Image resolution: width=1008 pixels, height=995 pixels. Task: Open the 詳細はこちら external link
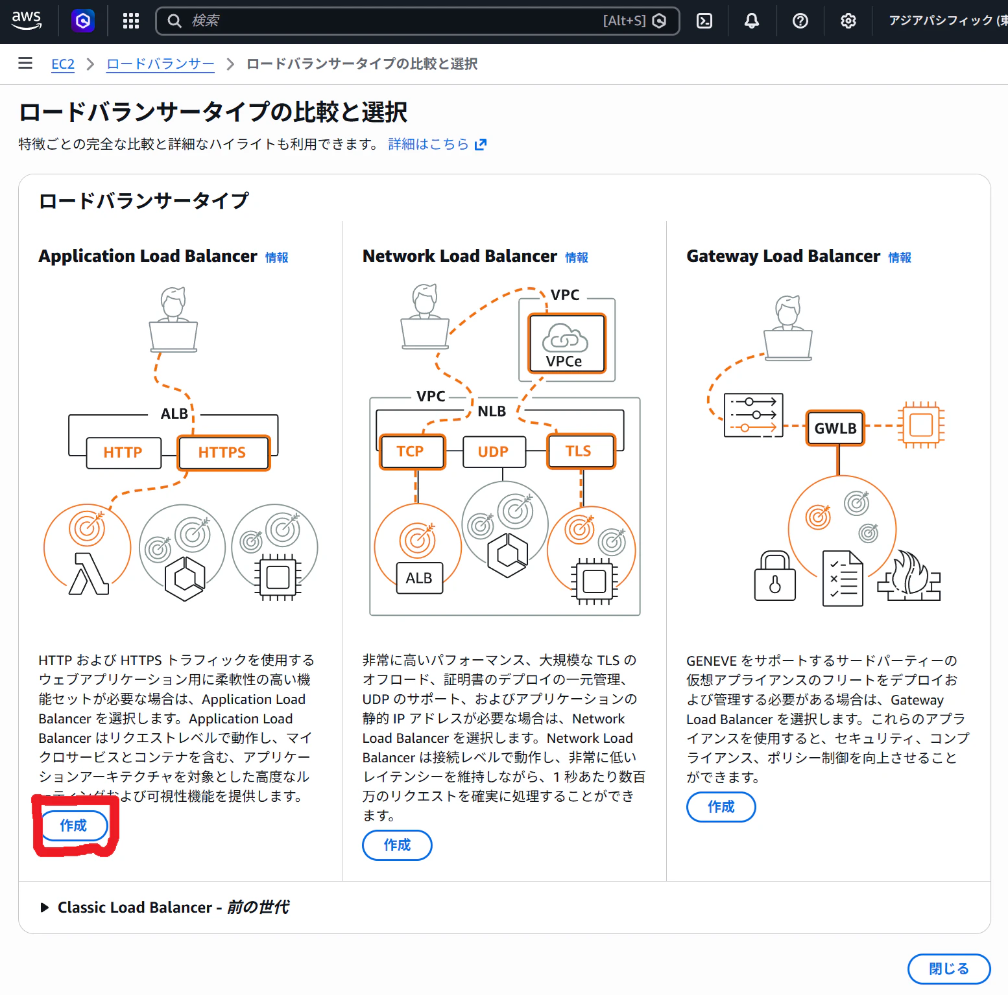tap(437, 144)
